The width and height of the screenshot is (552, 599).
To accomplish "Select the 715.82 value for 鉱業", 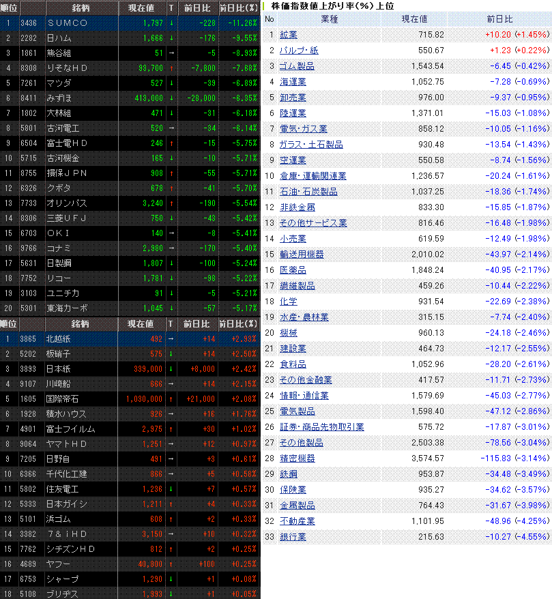I will click(431, 35).
